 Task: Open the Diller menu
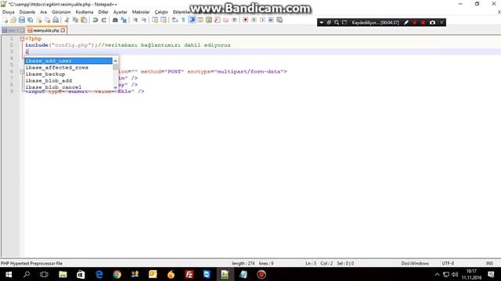pos(103,12)
